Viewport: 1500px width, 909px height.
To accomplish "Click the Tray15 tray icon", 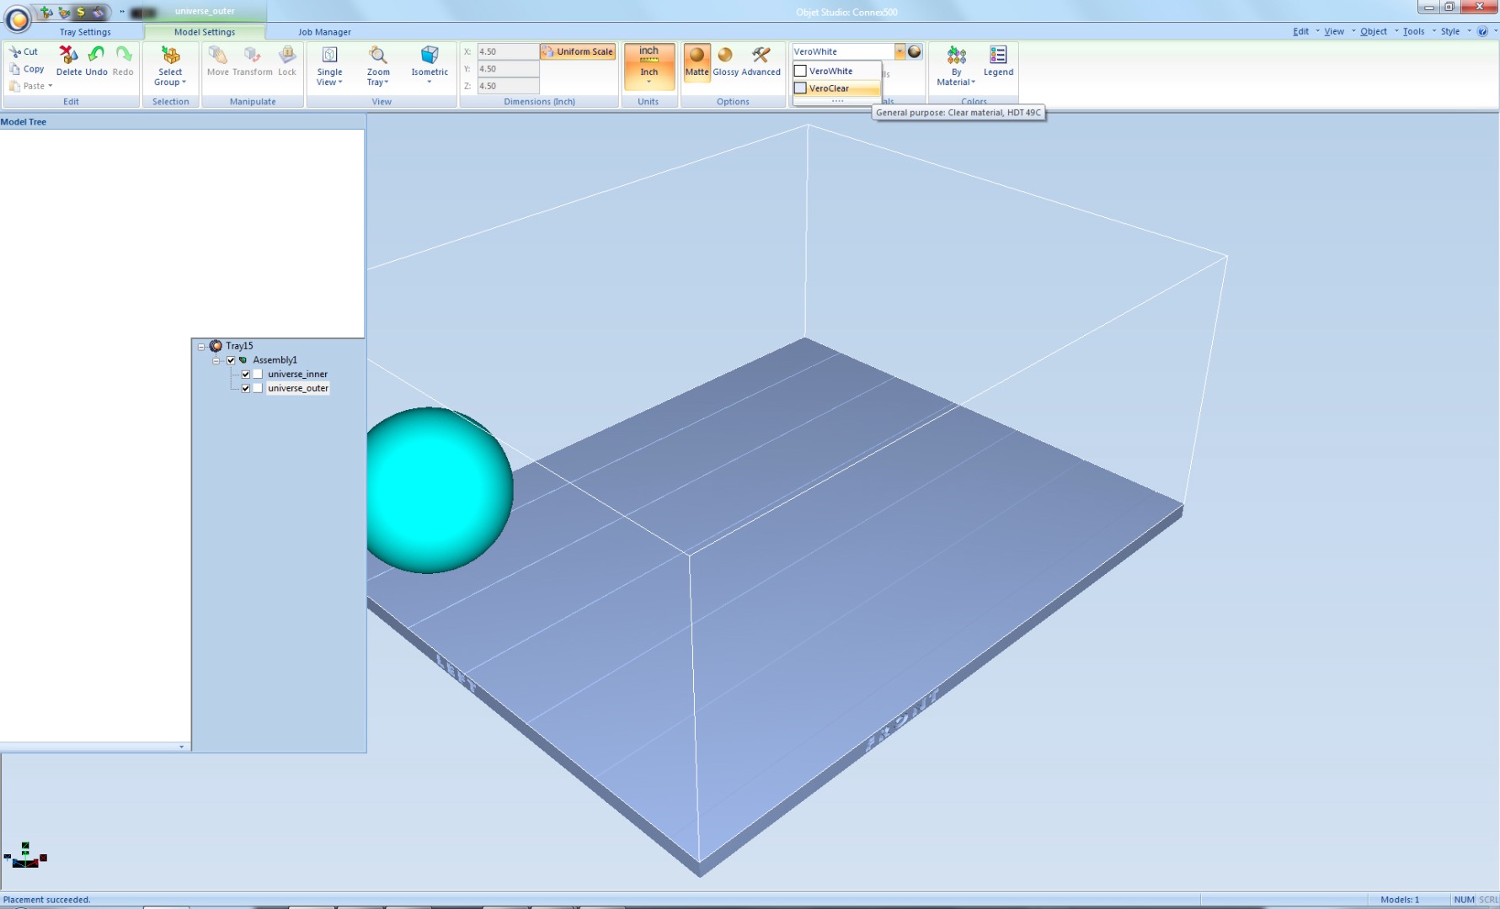I will tap(216, 346).
